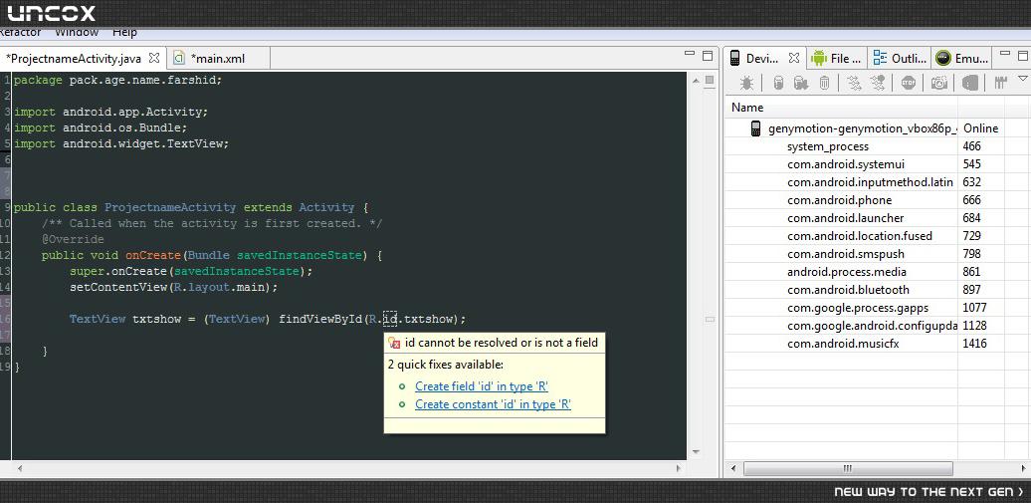Click the editor horizontal scrollbar right arrow

pyautogui.click(x=679, y=469)
